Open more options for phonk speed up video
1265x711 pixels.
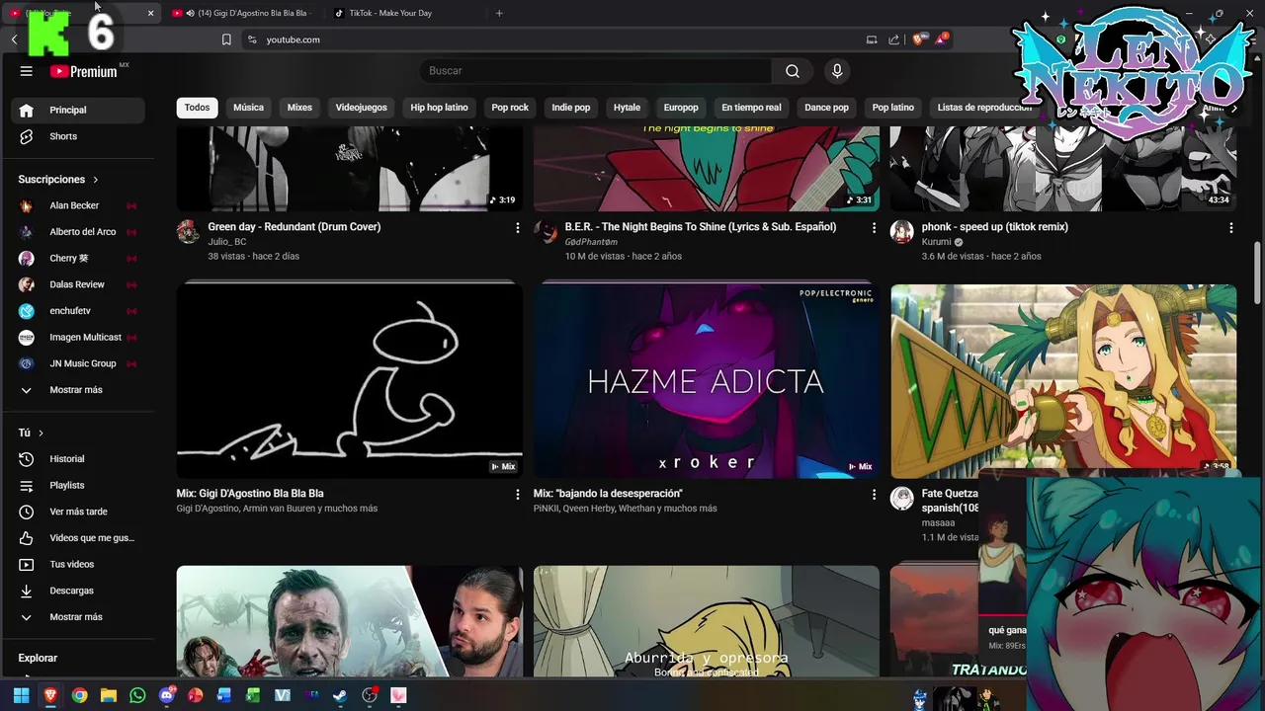click(x=1230, y=227)
